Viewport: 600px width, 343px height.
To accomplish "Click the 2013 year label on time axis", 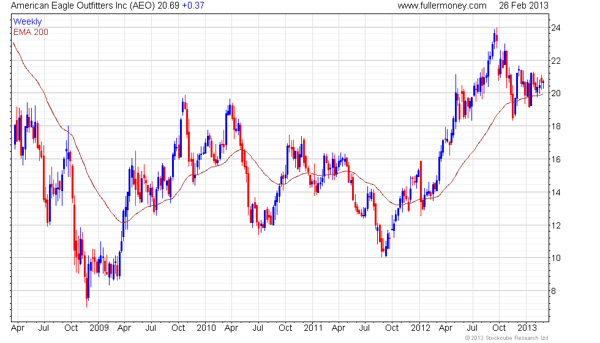I will (527, 328).
